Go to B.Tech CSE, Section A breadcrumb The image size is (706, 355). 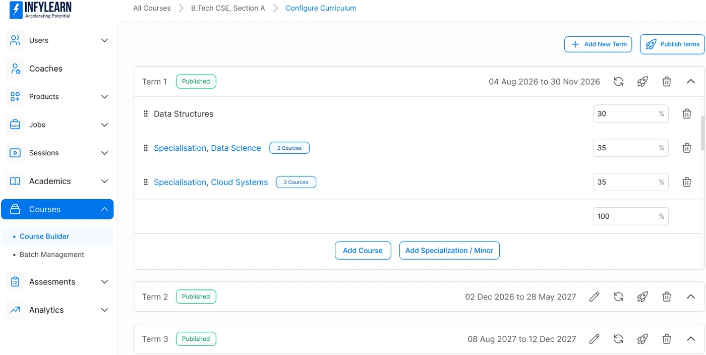228,8
